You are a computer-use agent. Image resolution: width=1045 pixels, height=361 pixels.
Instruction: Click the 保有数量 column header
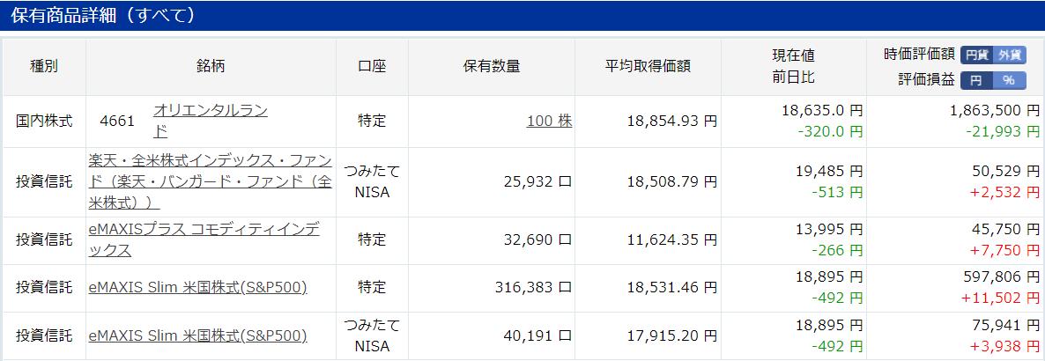491,67
